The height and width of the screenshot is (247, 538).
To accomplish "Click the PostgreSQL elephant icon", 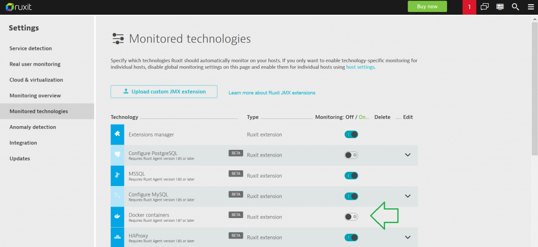I will point(117,155).
